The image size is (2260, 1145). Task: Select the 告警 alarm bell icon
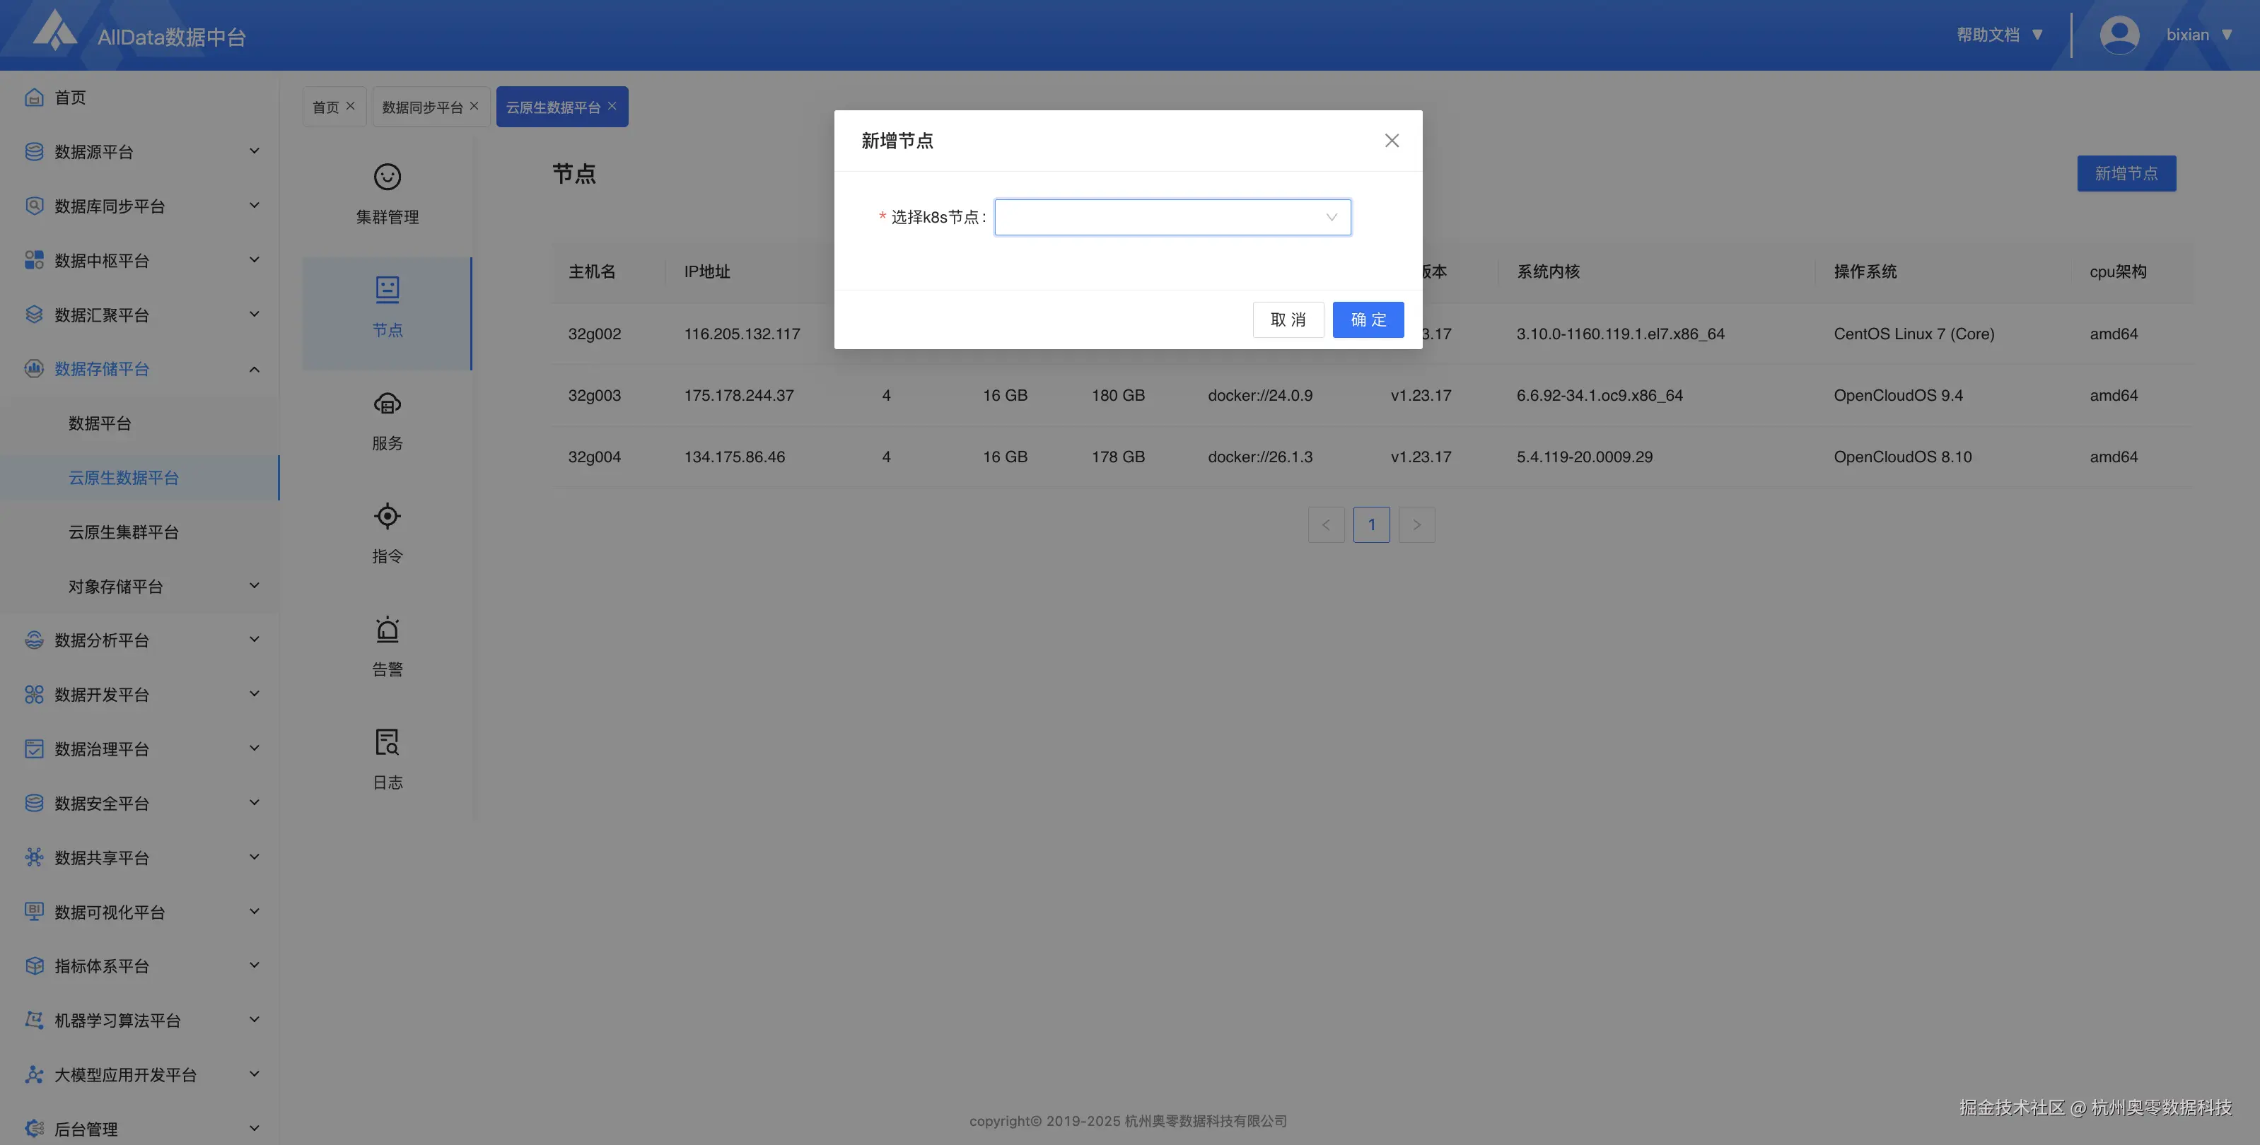click(x=387, y=630)
